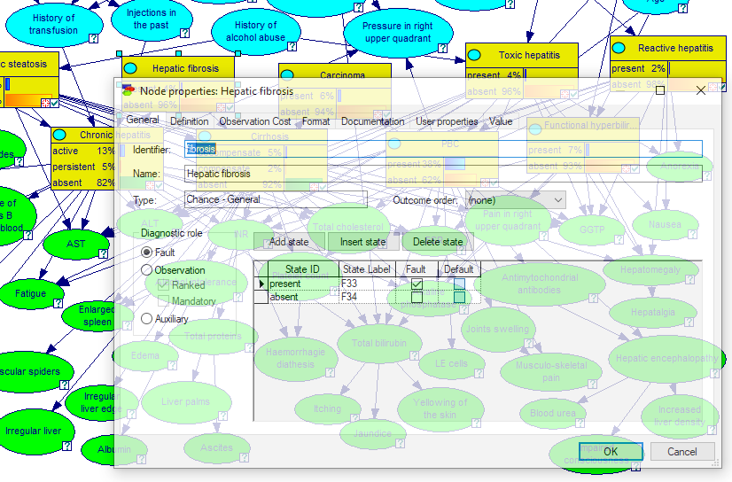Click question mark icon on Irregular liver node
The width and height of the screenshot is (732, 482).
pyautogui.click(x=66, y=446)
